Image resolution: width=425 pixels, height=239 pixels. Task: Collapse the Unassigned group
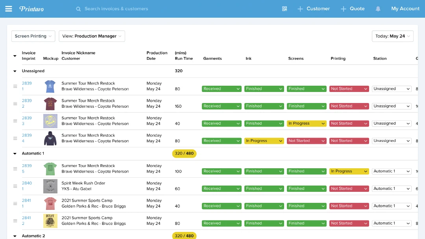[15, 71]
